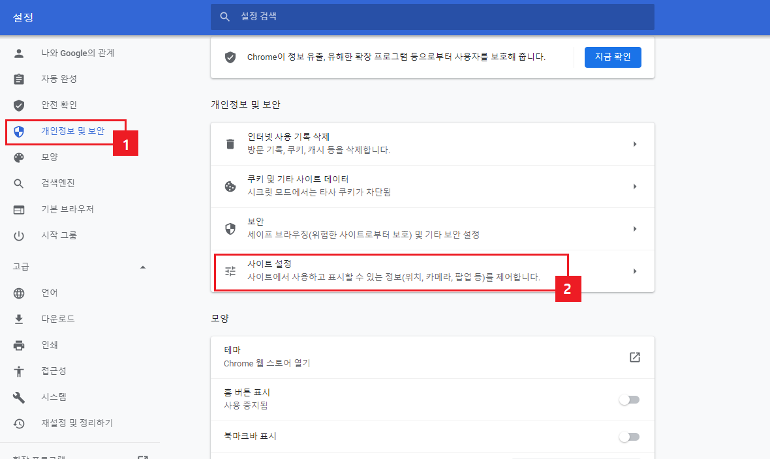Viewport: 770px width, 459px height.
Task: Select 개인정보 및 보안 in sidebar
Action: (72, 131)
